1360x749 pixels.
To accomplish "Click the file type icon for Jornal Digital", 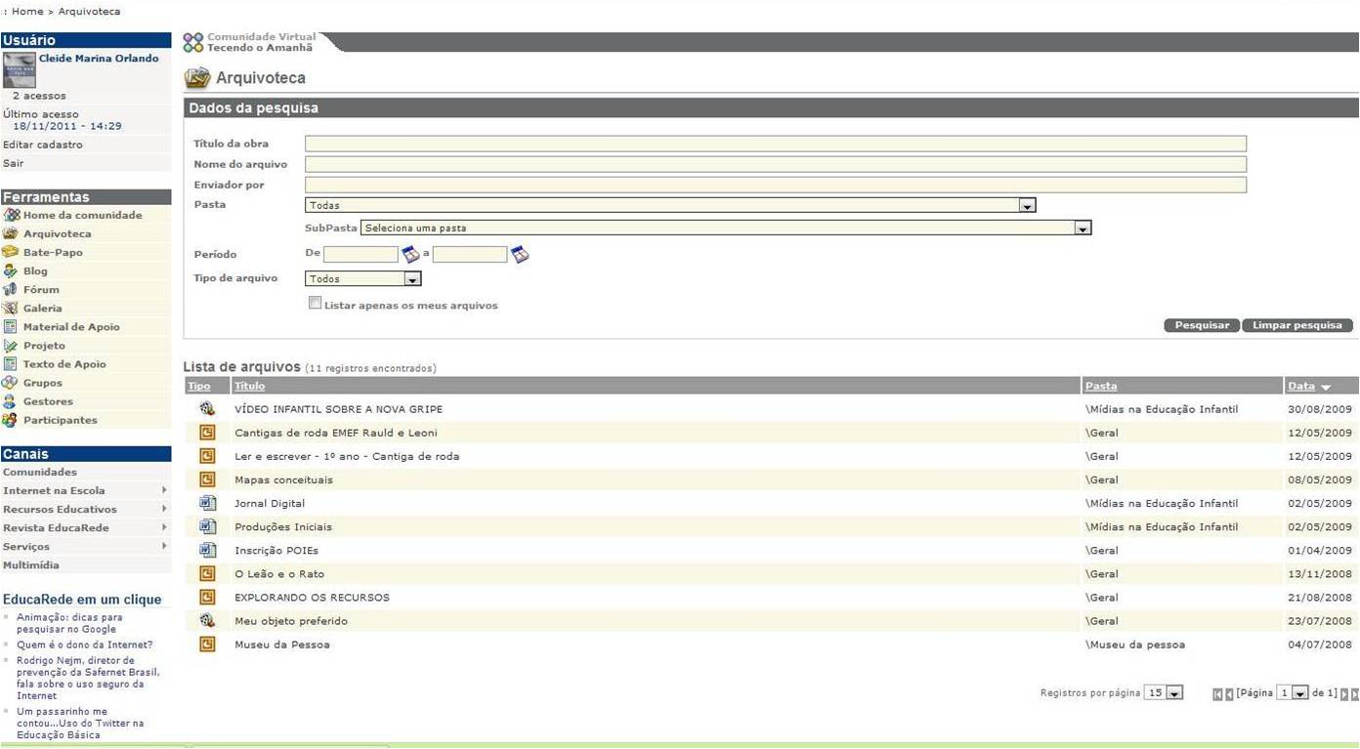I will [x=207, y=503].
